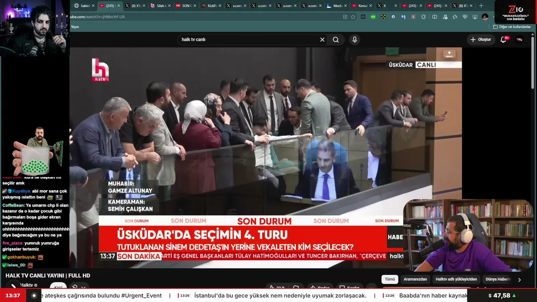Click the gray S extension icon

coord(413,17)
